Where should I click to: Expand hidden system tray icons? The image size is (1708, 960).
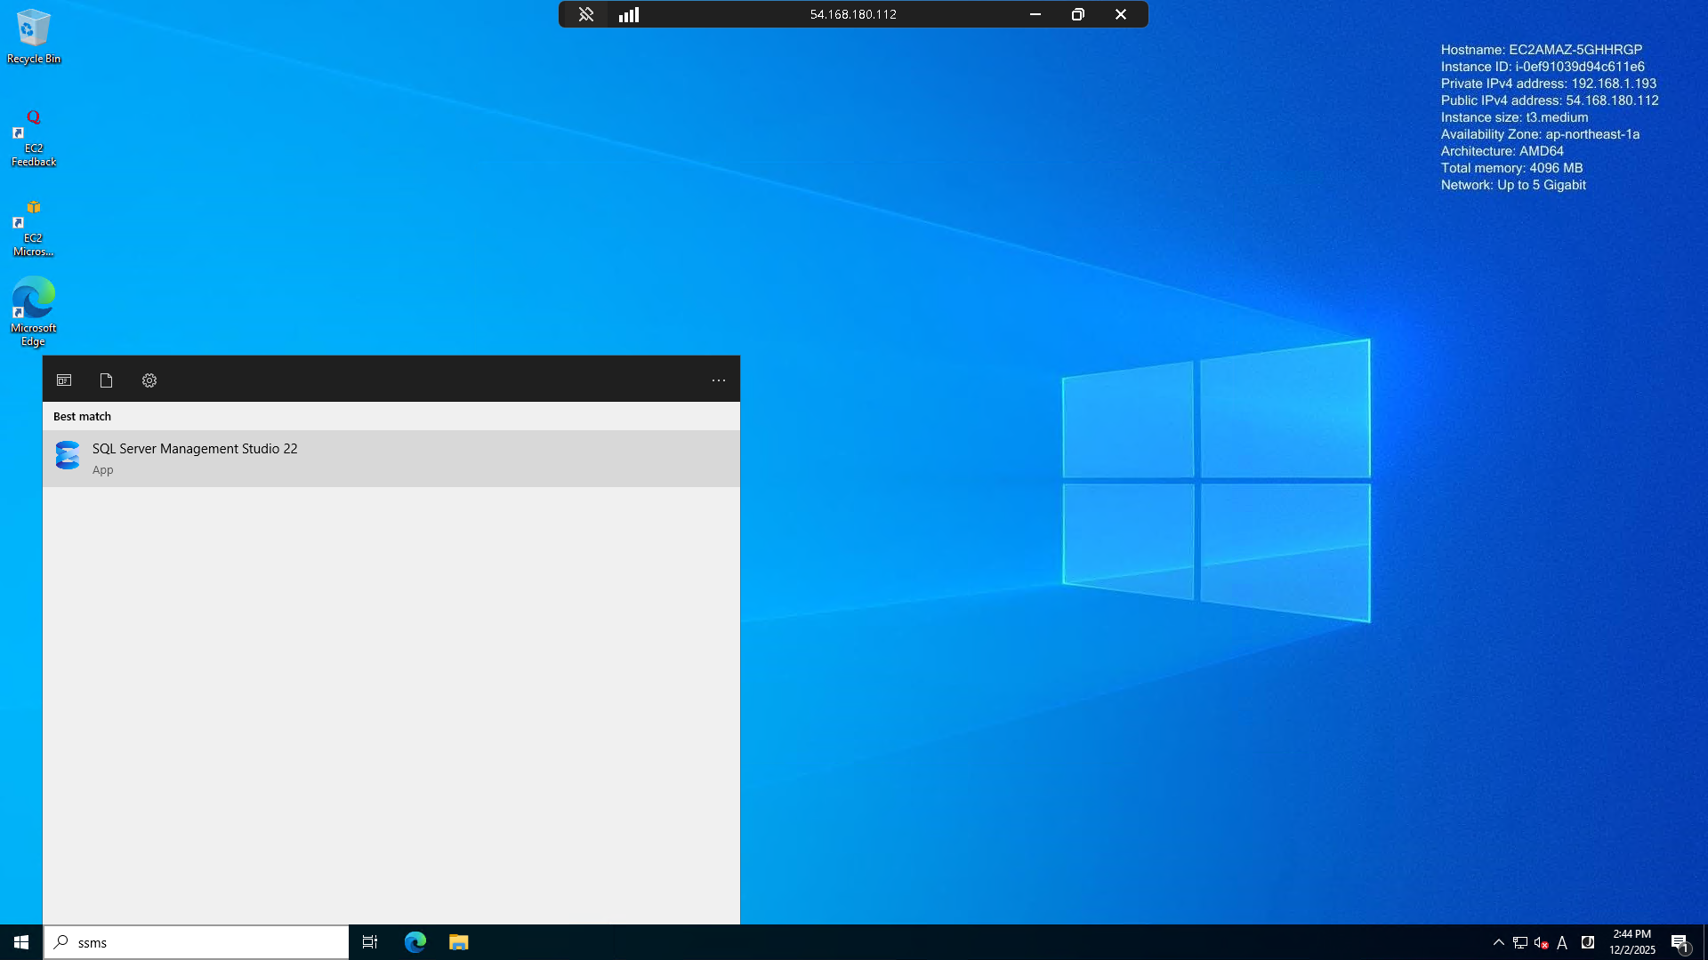(1498, 942)
